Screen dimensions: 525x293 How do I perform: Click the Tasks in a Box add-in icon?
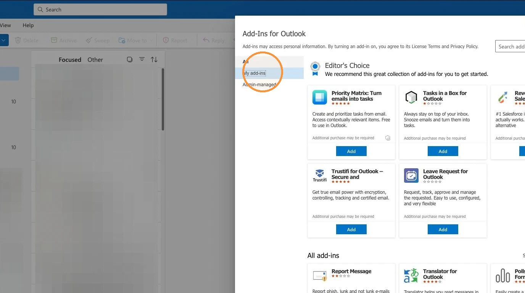411,97
